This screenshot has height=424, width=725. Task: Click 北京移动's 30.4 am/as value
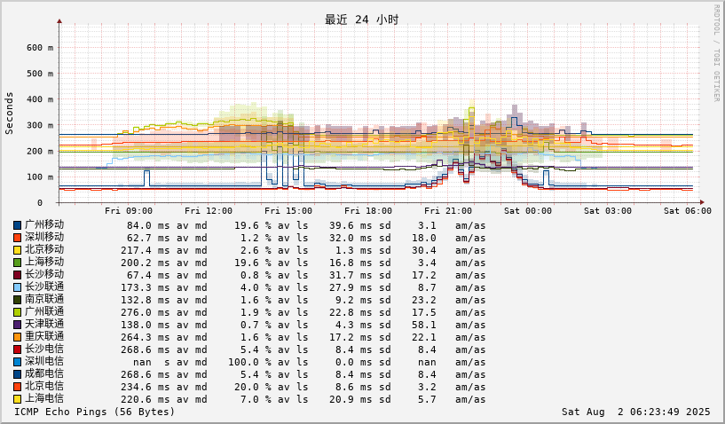tap(424, 251)
